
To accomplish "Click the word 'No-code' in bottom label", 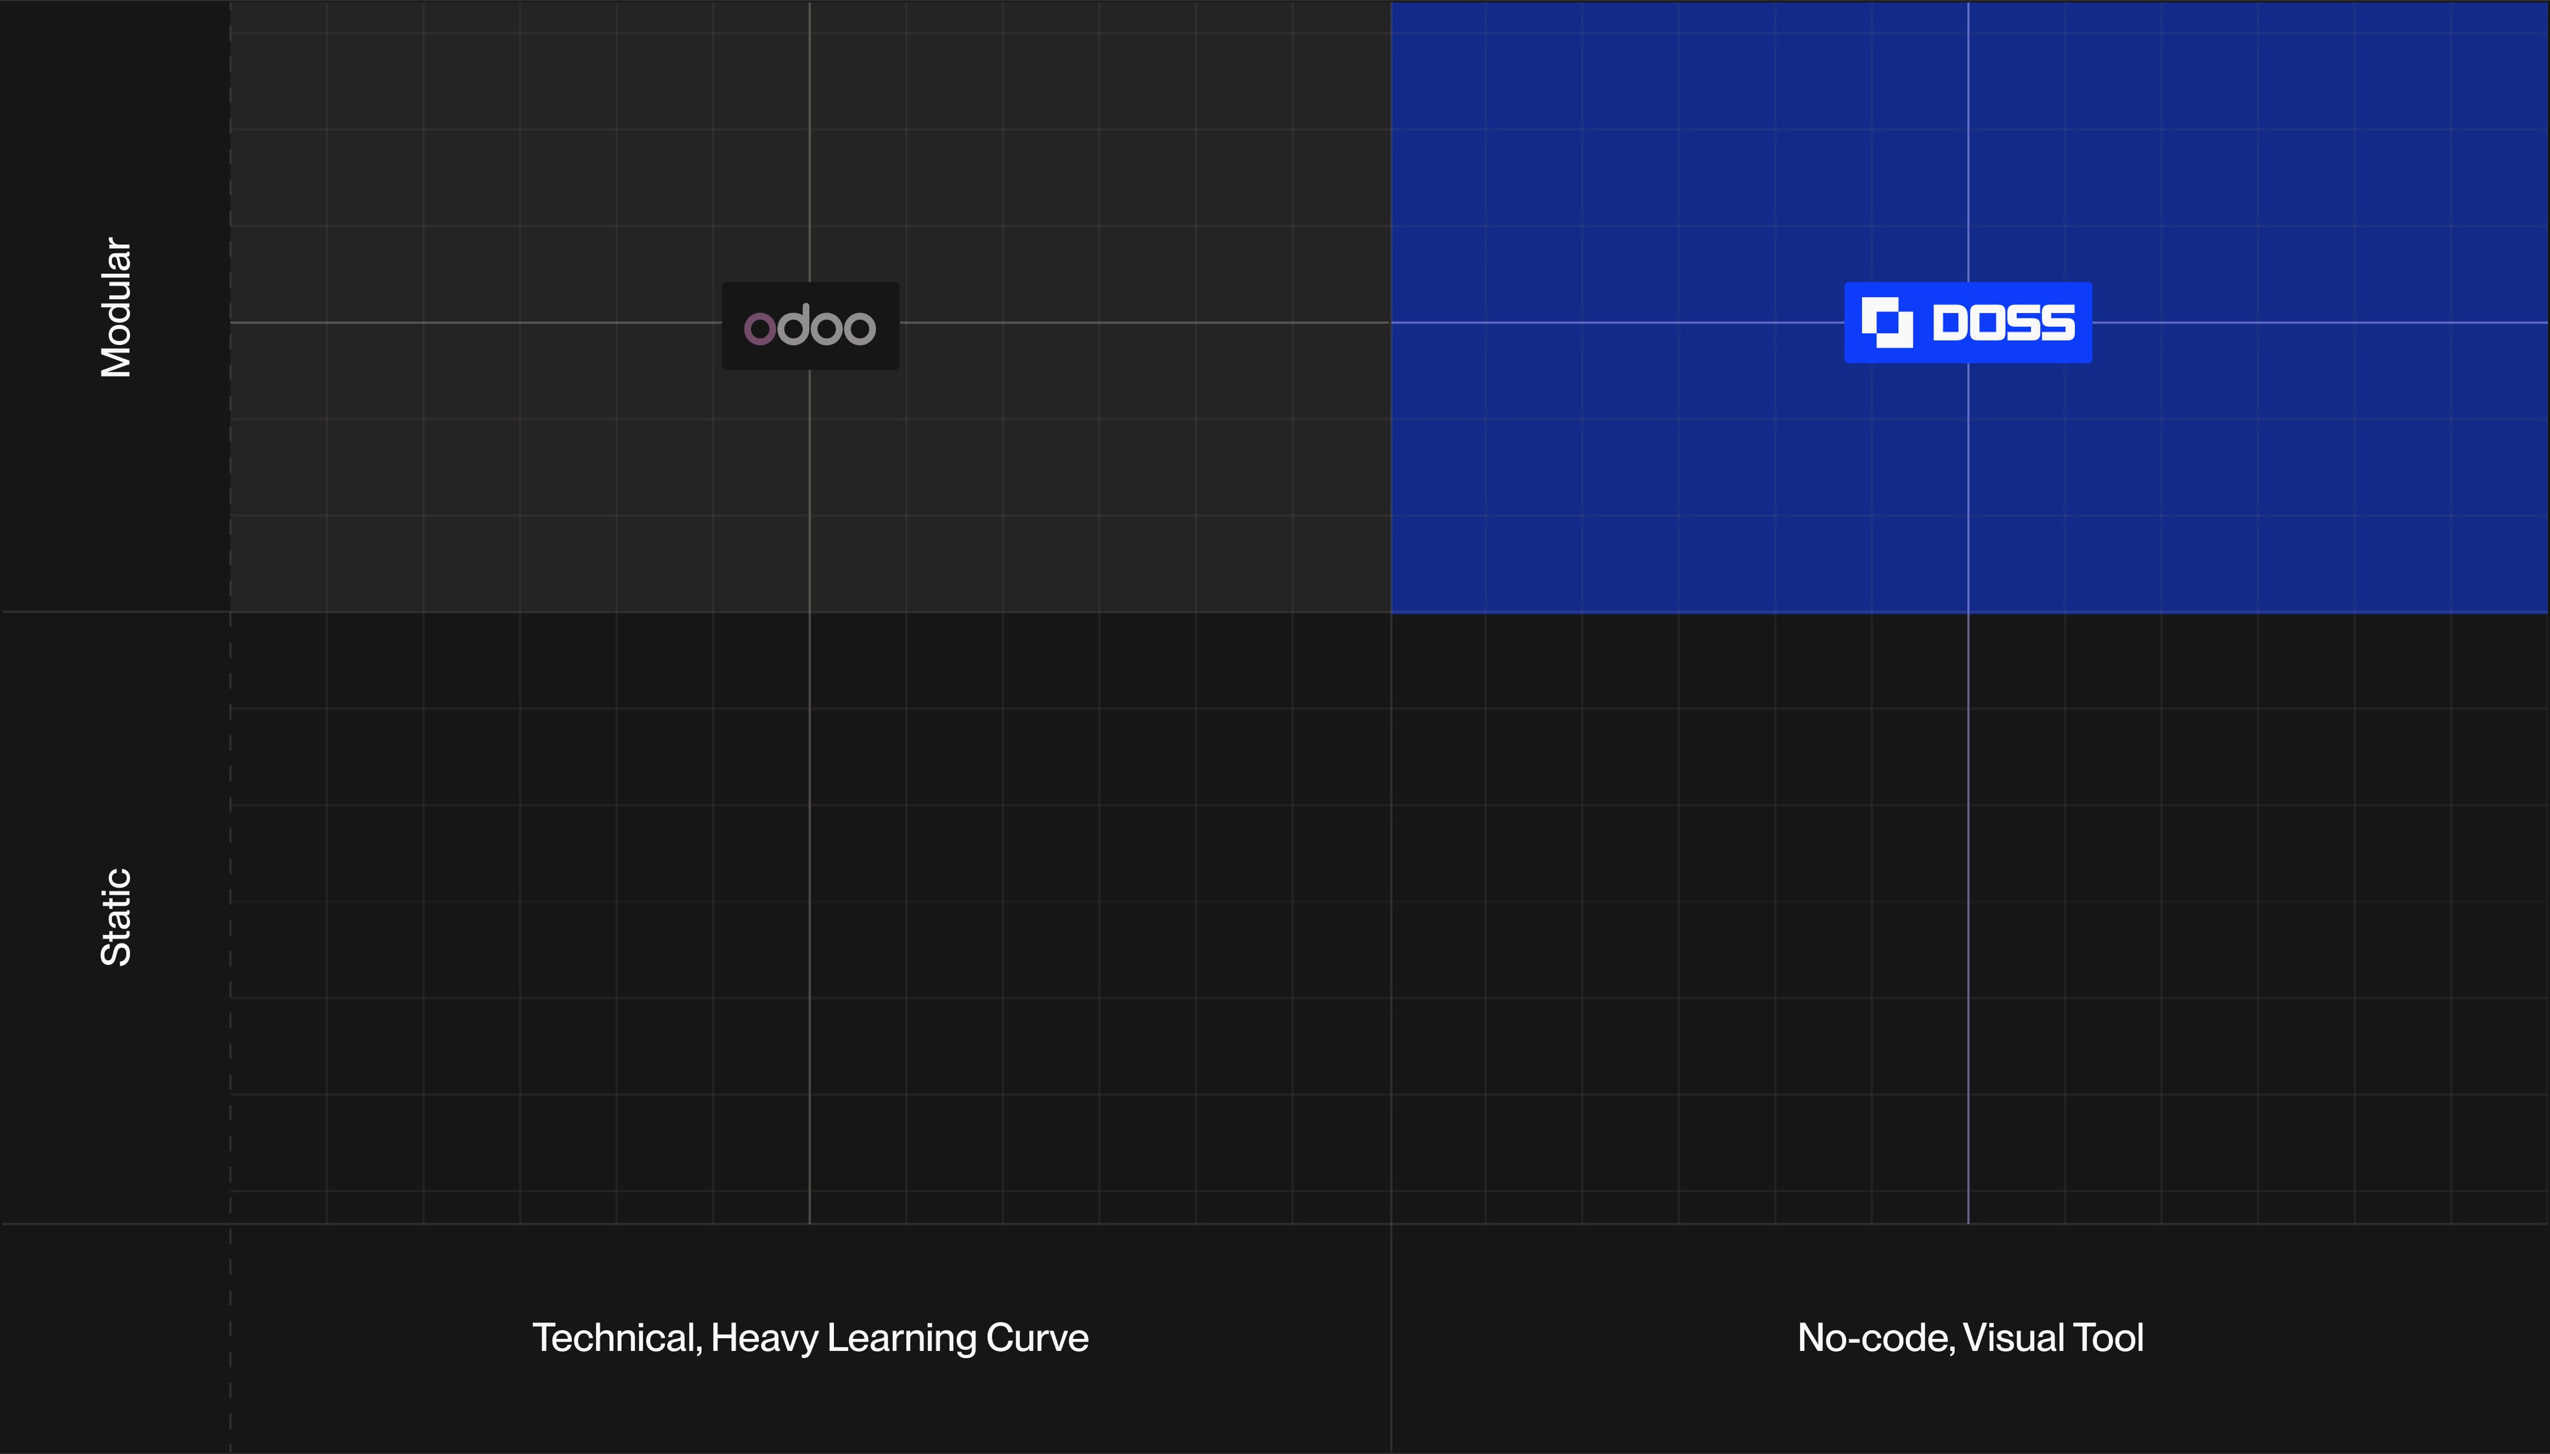I will (x=1875, y=1338).
